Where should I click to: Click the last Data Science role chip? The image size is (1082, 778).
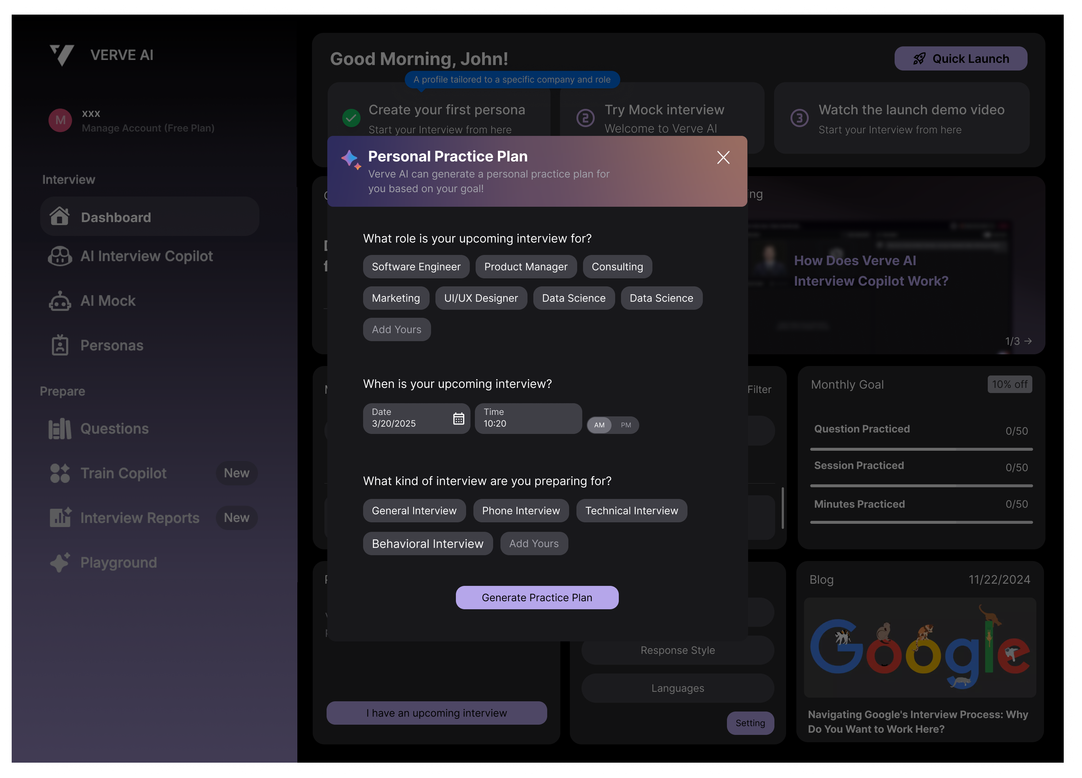(661, 299)
